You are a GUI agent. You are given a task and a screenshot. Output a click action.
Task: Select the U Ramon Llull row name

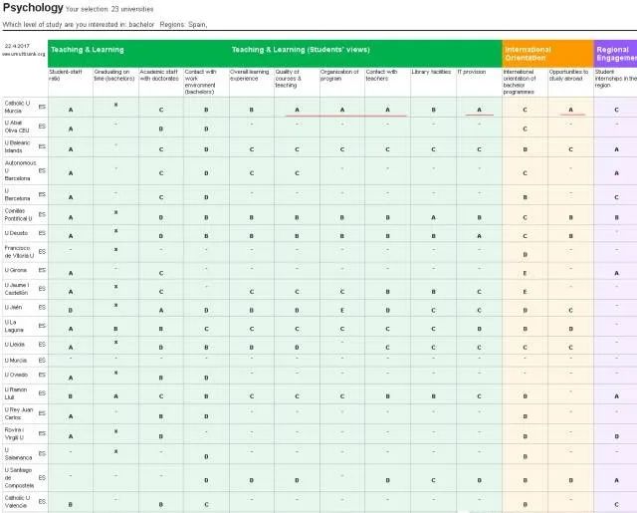(x=16, y=393)
